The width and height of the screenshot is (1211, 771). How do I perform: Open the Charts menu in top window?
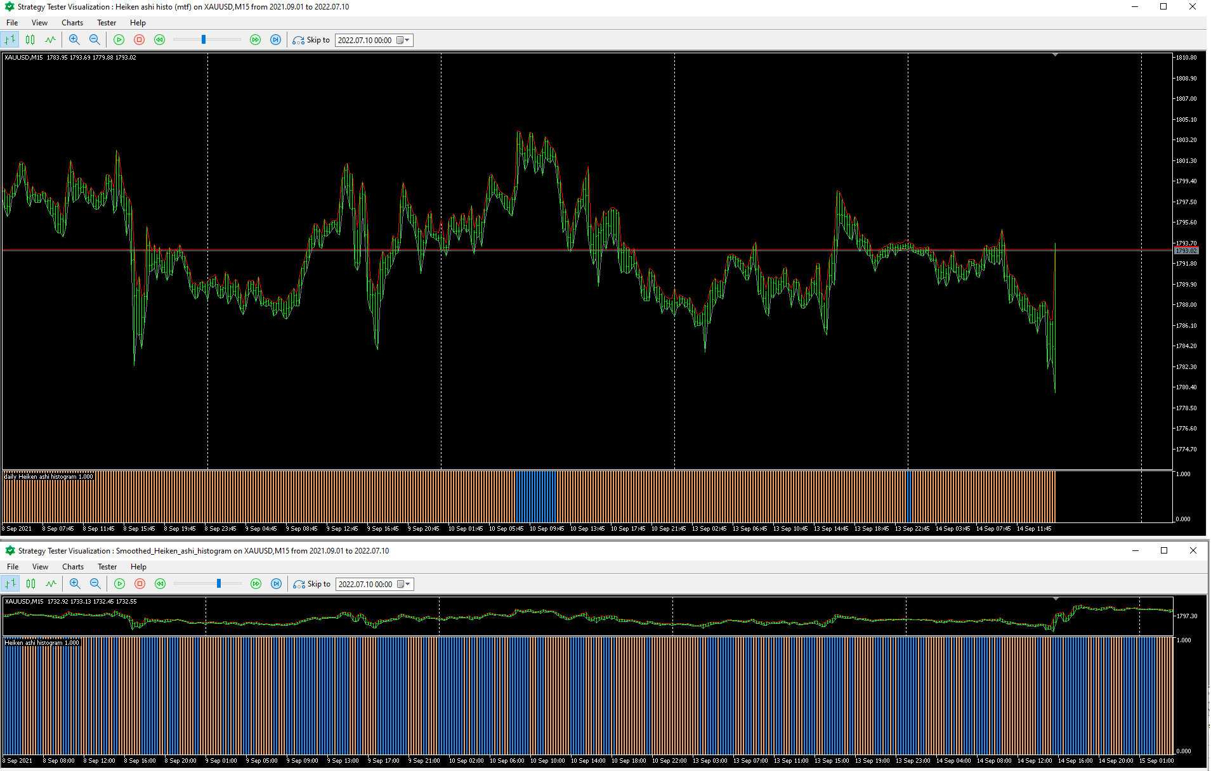[x=72, y=23]
